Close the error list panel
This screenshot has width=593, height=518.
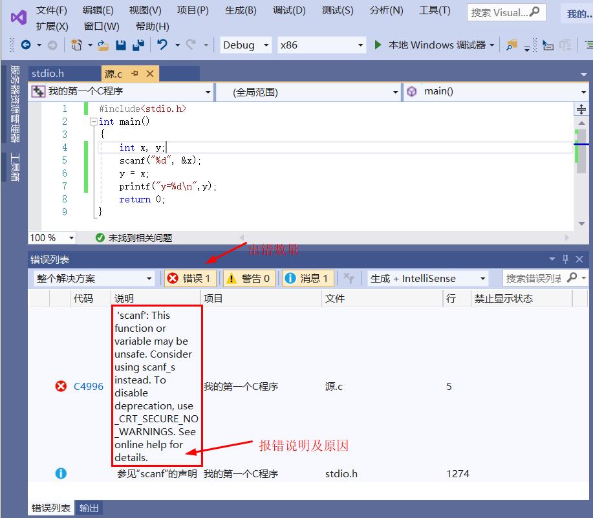coord(579,259)
